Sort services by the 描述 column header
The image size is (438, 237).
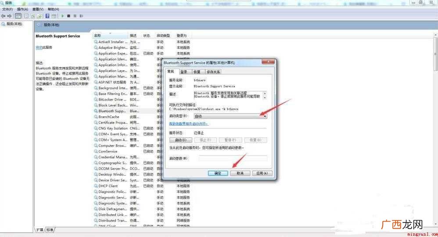[x=135, y=36]
